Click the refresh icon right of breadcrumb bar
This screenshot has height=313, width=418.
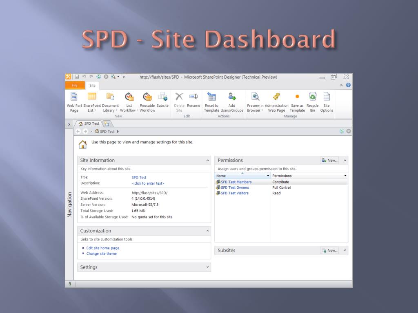[342, 131]
